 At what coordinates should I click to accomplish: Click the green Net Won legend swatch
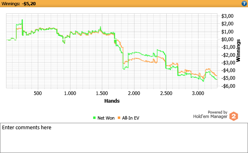coord(94,118)
